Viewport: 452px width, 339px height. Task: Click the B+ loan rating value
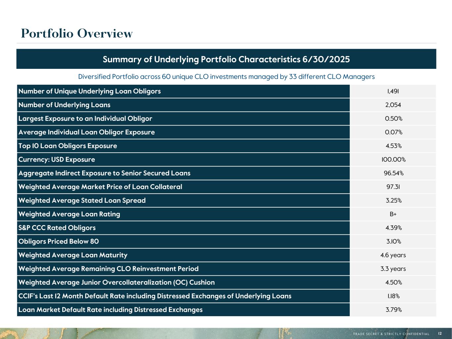(393, 214)
